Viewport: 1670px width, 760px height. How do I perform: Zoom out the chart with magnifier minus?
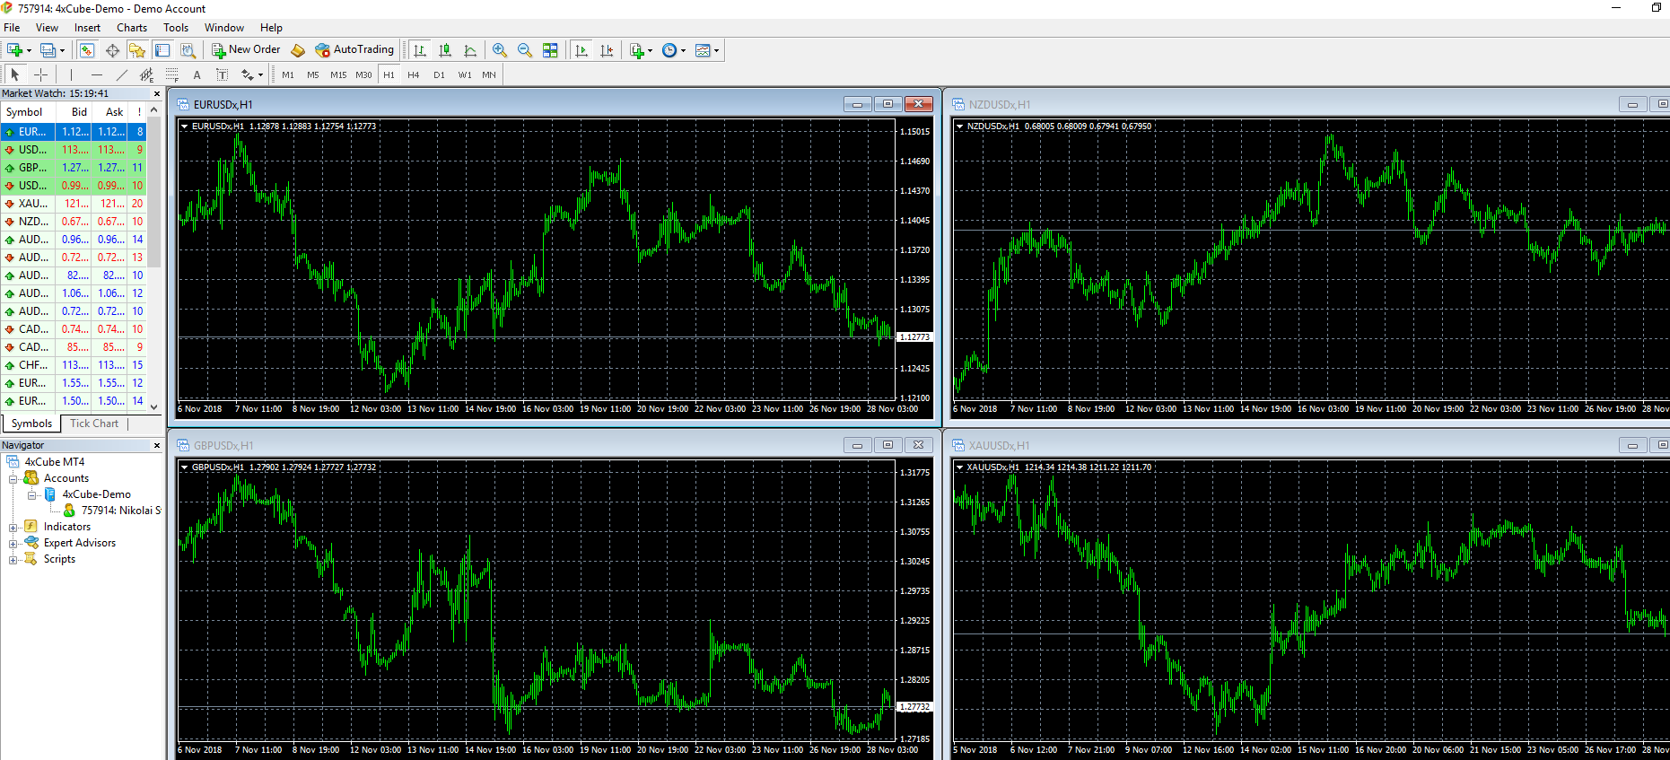pos(525,50)
